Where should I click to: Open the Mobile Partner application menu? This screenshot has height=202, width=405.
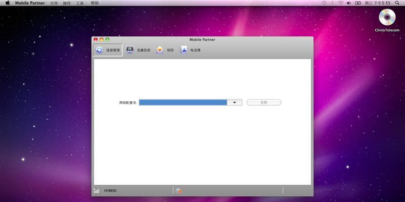click(x=30, y=3)
